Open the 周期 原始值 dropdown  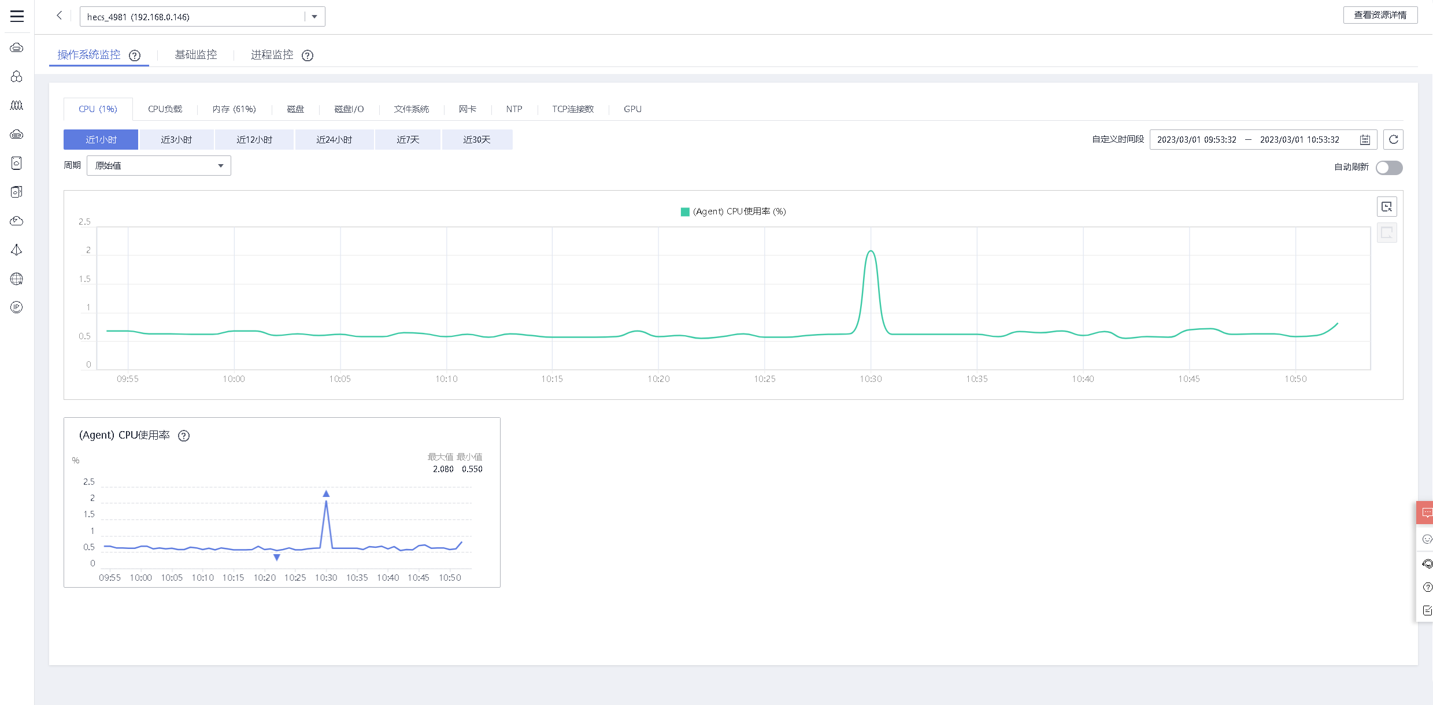[x=158, y=166]
